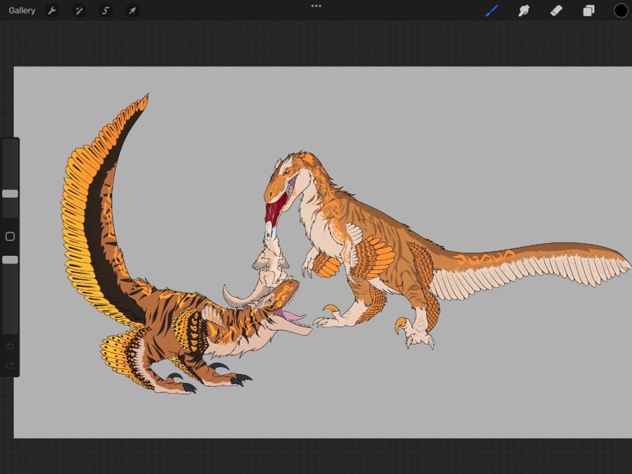Open the active color picker swatch

[621, 11]
